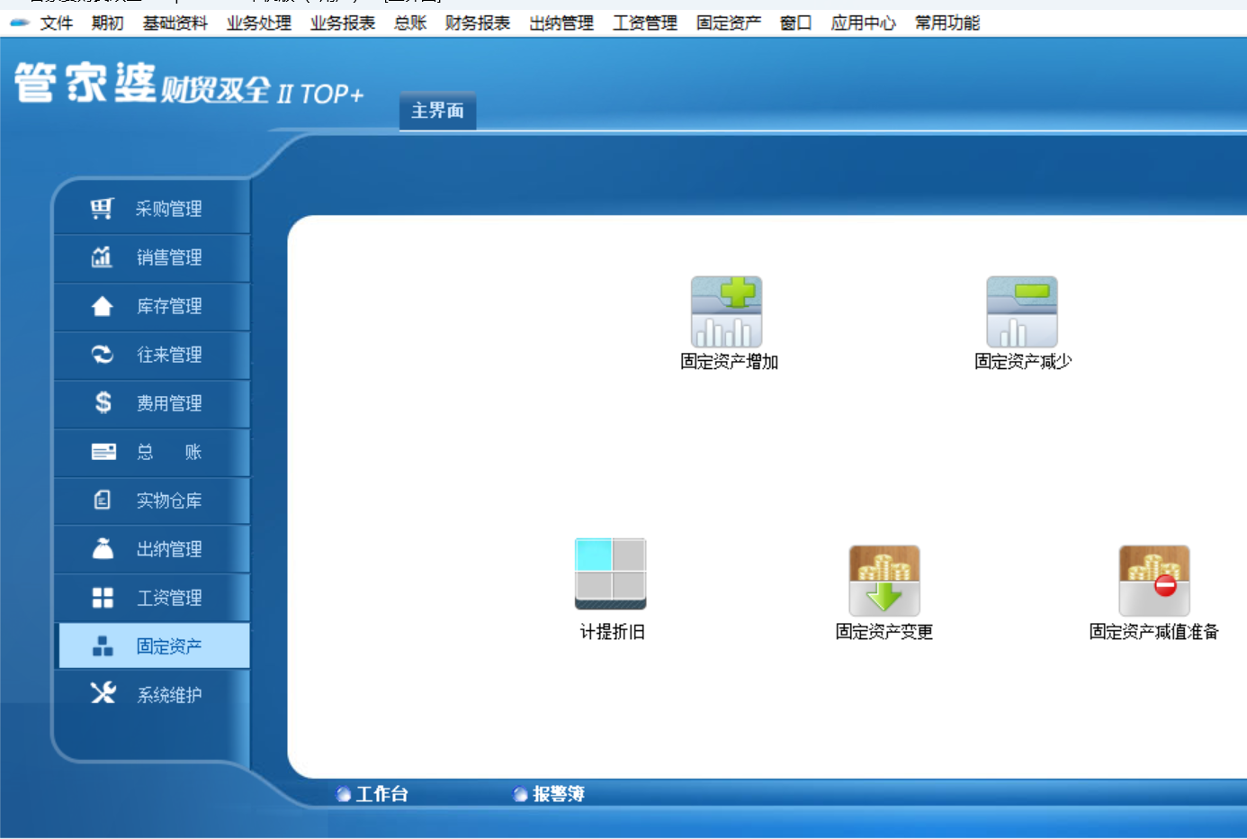
Task: Click the four-square icon beside 工资管理
Action: click(x=103, y=598)
